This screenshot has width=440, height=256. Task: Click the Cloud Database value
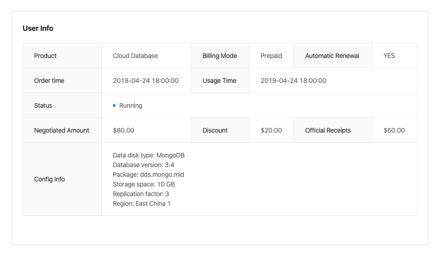point(135,56)
